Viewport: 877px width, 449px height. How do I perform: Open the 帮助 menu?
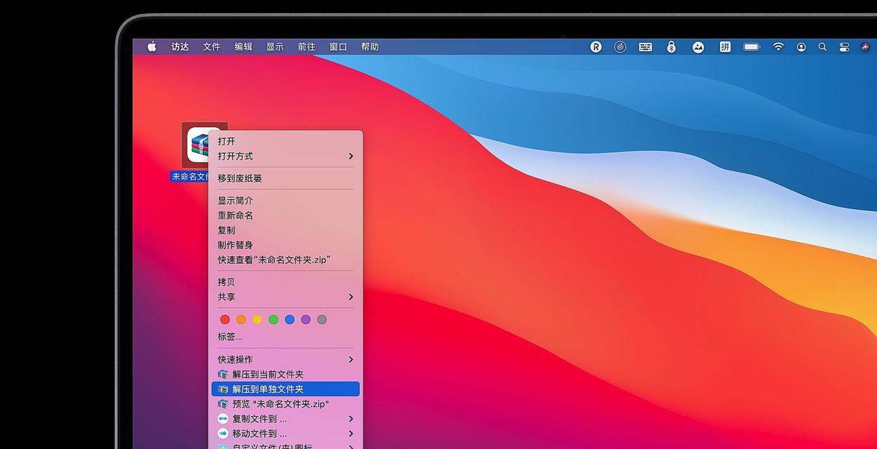tap(370, 47)
